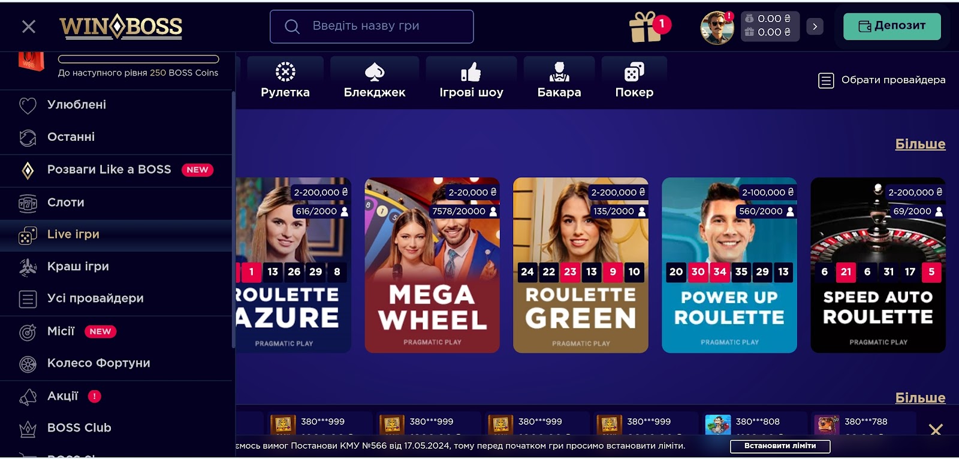Click the Встановити ліміти button
Screen dimensions: 959x459
pyautogui.click(x=780, y=446)
